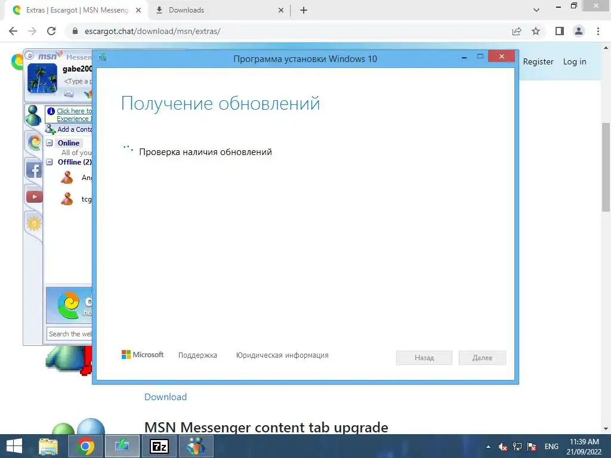This screenshot has height=458, width=611.
Task: Click the browser forward arrow
Action: [x=32, y=31]
